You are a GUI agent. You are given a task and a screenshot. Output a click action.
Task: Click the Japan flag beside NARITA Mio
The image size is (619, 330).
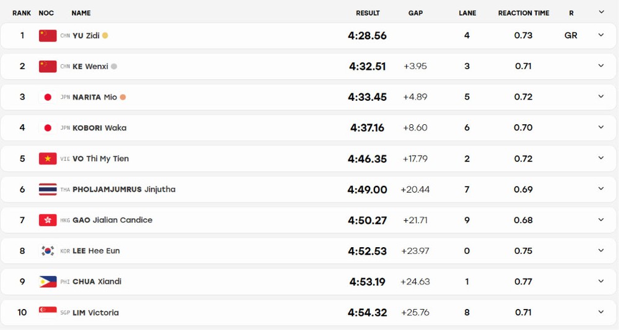(48, 97)
